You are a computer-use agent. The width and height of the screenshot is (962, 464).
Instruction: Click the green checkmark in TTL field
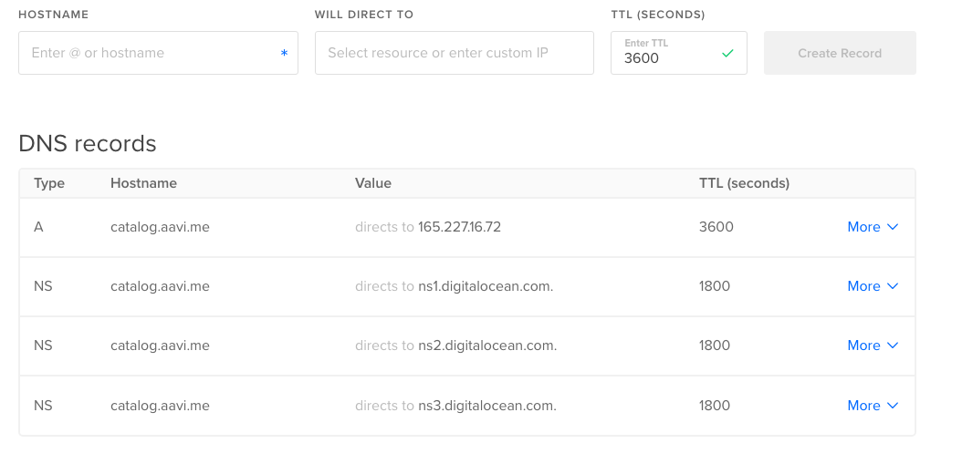[x=727, y=53]
